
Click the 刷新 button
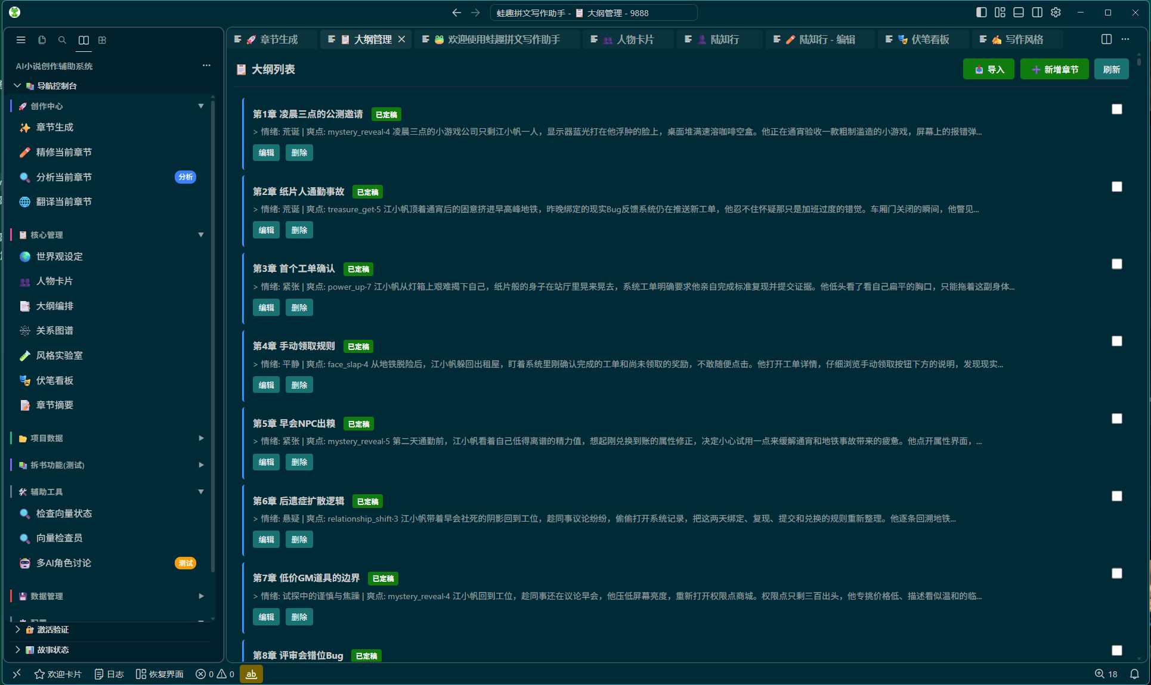click(x=1112, y=70)
